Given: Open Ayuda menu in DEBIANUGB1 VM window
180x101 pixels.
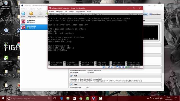Looking at the screenshot, I should pos(89,12).
